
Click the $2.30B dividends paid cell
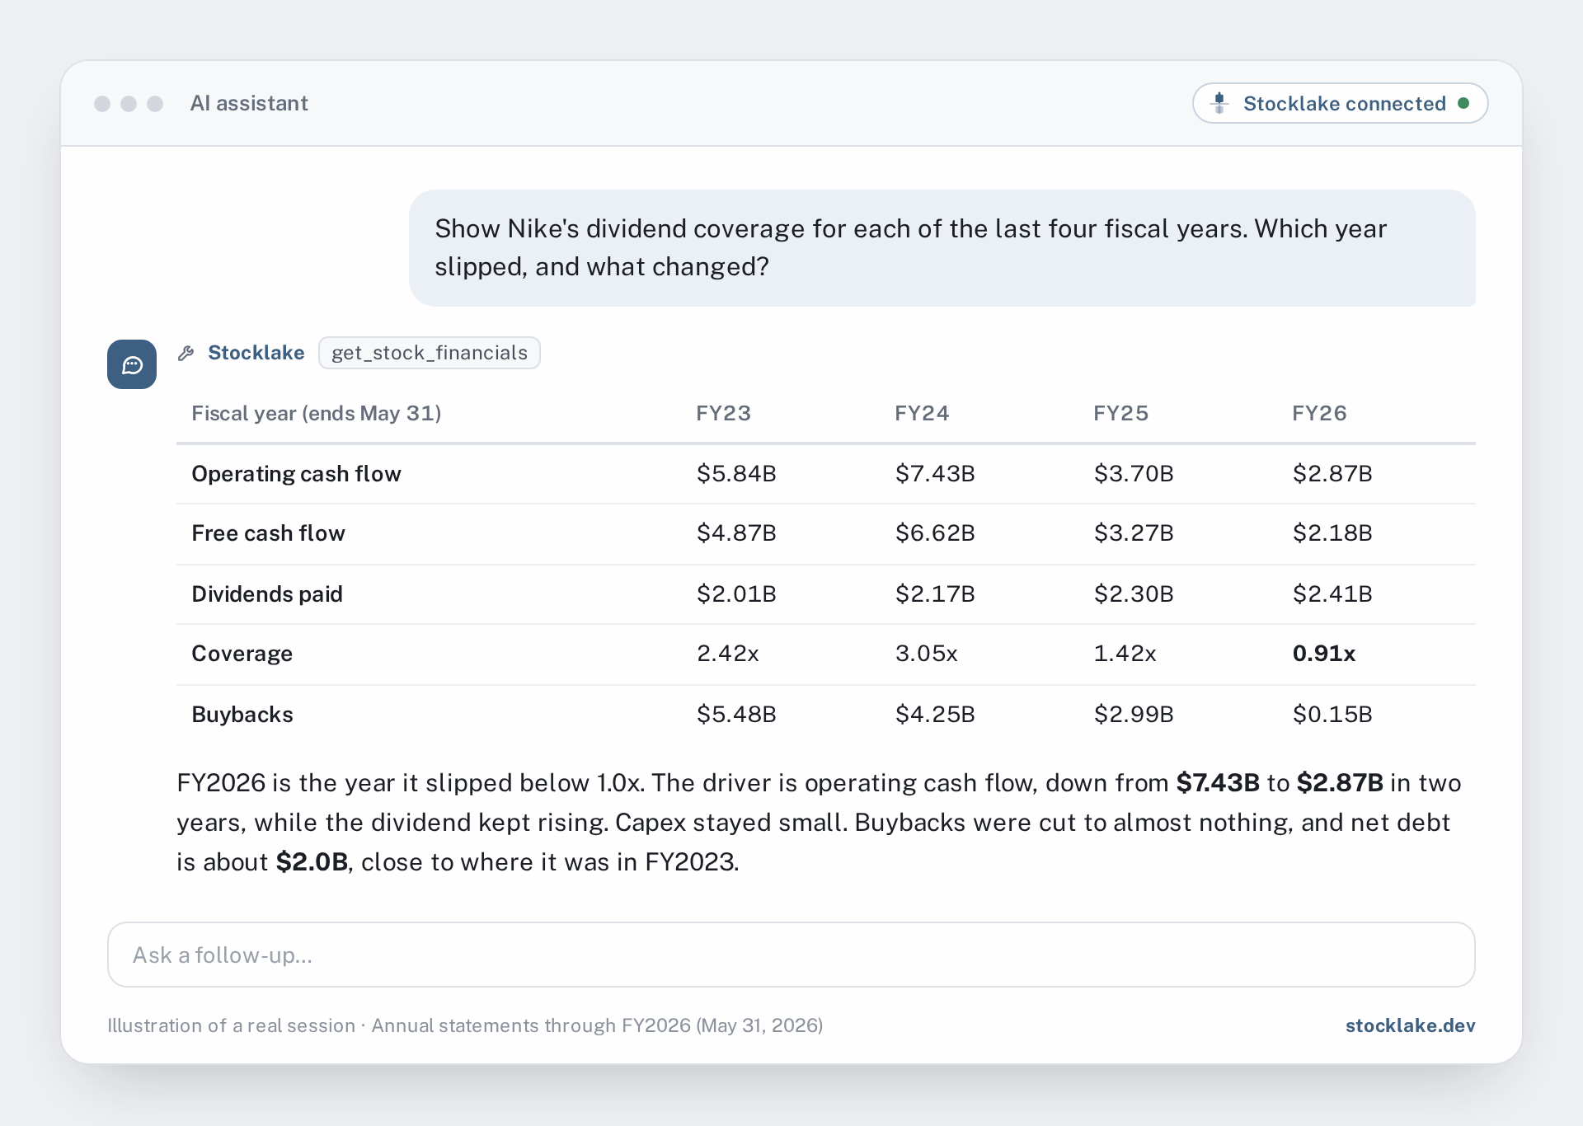(x=1134, y=594)
